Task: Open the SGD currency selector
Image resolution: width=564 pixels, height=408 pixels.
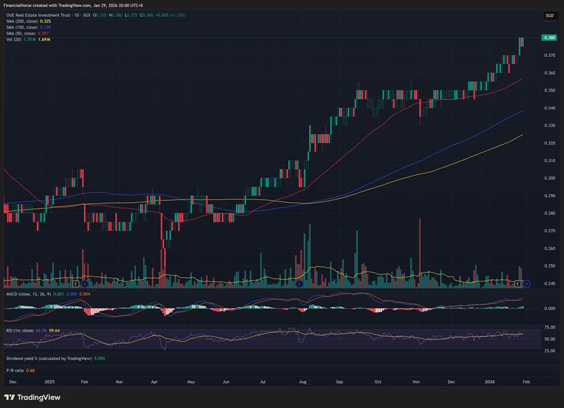Action: (x=549, y=16)
